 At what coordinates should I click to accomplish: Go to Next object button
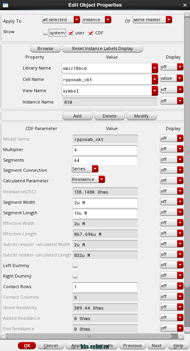[157, 346]
